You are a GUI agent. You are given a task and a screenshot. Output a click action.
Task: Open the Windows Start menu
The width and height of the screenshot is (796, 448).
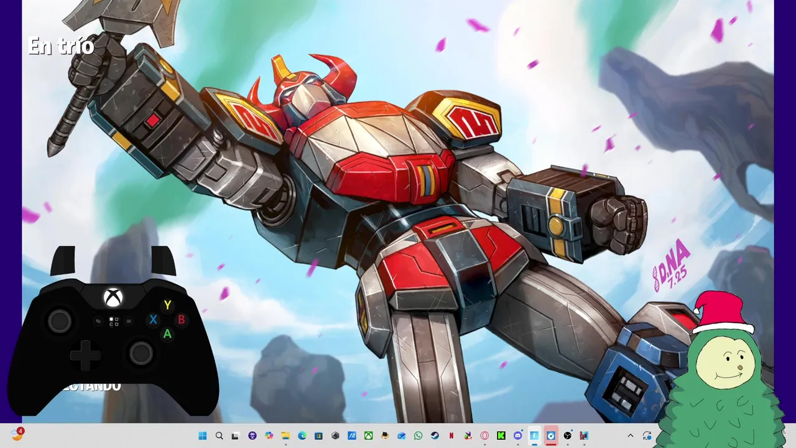tap(203, 436)
